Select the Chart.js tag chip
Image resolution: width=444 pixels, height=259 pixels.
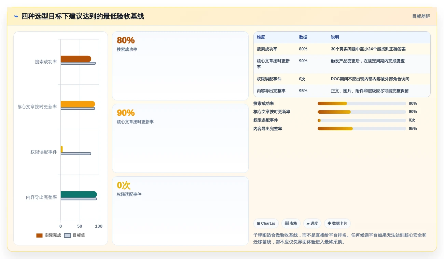pos(266,224)
